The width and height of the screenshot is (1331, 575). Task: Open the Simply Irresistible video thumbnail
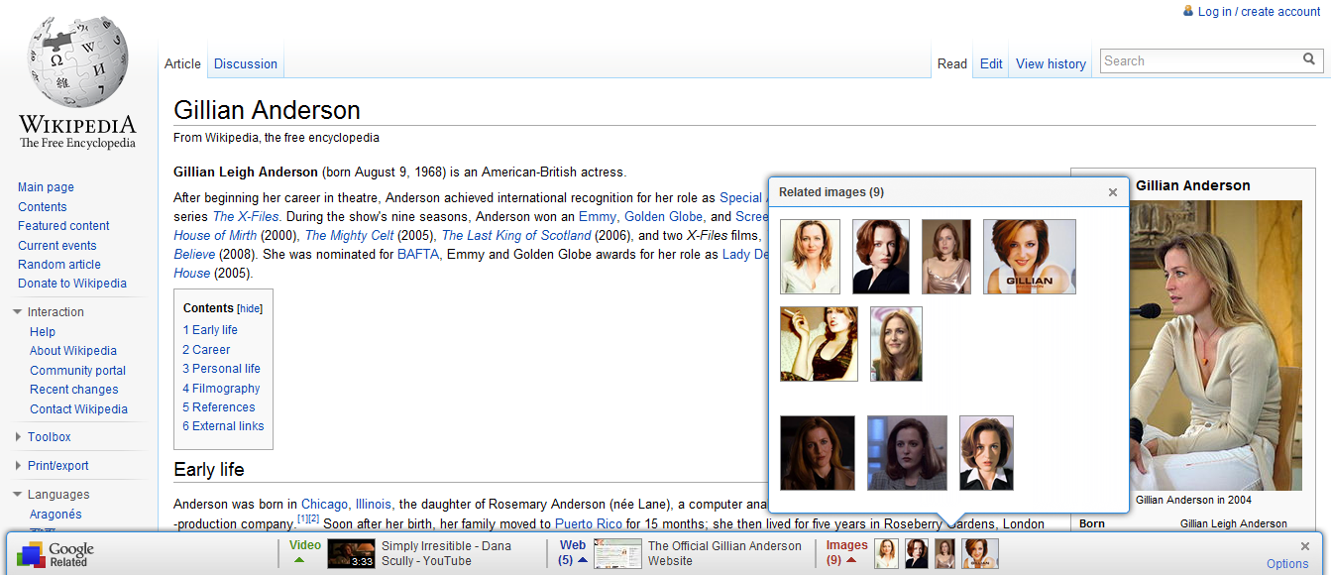351,553
